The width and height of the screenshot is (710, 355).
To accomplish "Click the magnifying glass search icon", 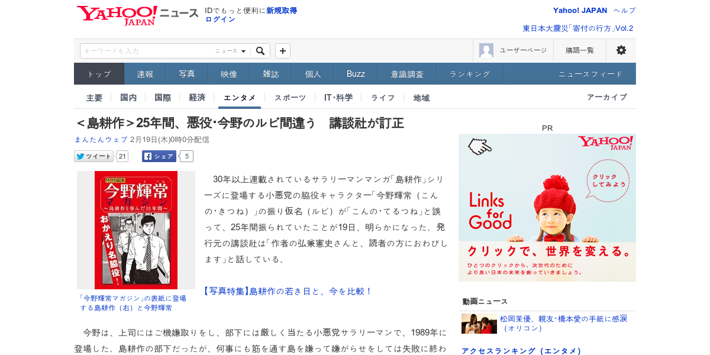I will [x=260, y=51].
